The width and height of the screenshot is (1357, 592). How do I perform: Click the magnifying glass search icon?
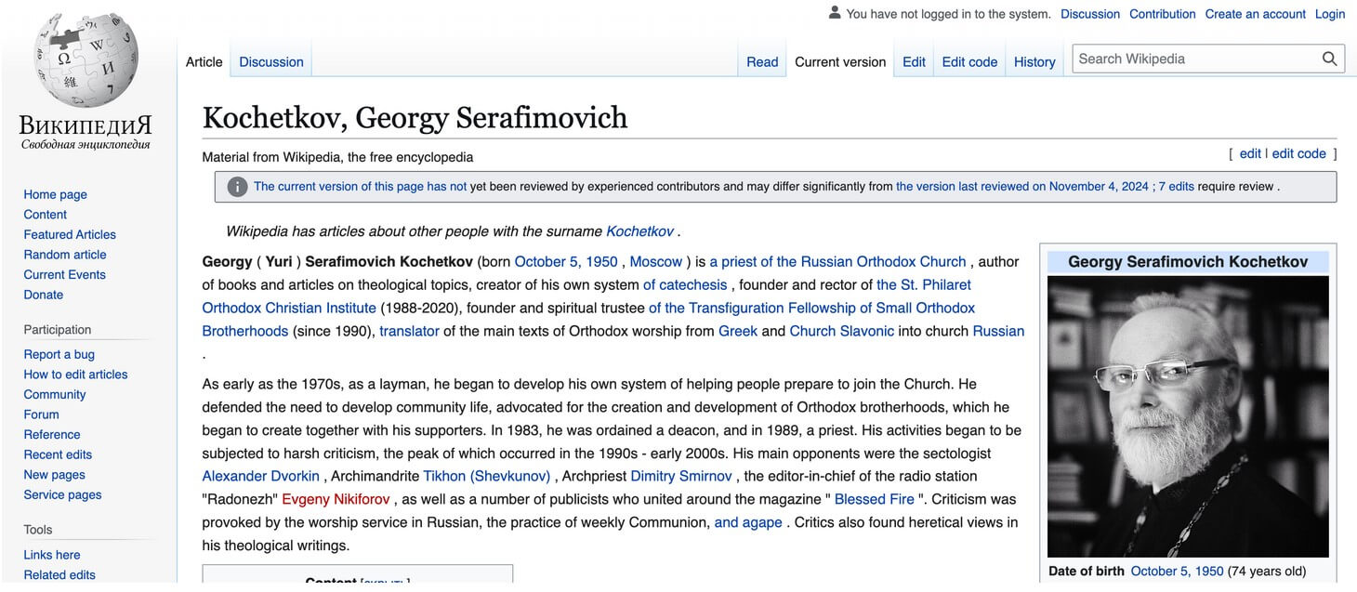tap(1330, 59)
